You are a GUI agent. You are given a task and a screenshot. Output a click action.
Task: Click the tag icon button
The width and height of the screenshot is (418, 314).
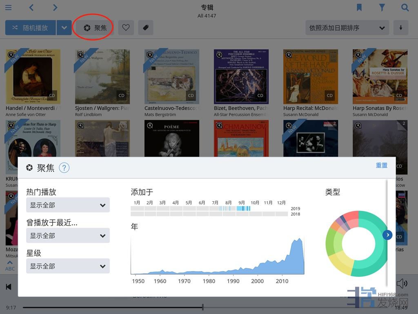pyautogui.click(x=146, y=28)
